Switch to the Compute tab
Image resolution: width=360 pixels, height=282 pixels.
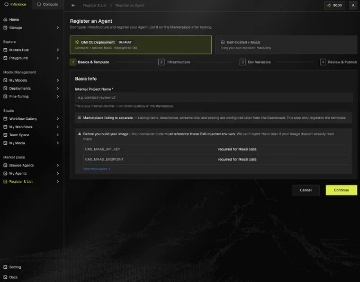point(48,4)
